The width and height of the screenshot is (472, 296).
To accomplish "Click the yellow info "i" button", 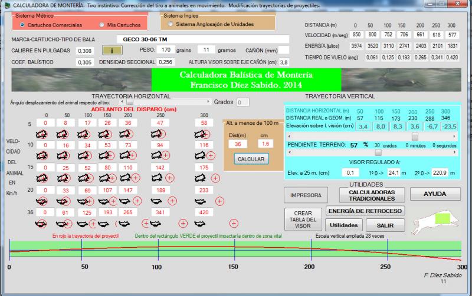I will (112, 50).
